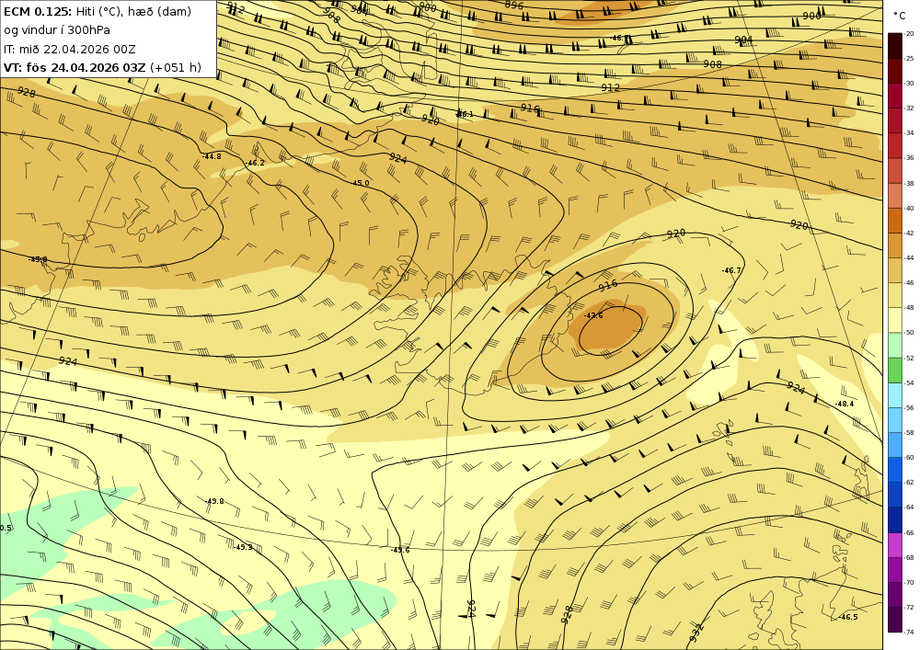Click the -45.0 temperature label
The image size is (920, 650).
(361, 183)
